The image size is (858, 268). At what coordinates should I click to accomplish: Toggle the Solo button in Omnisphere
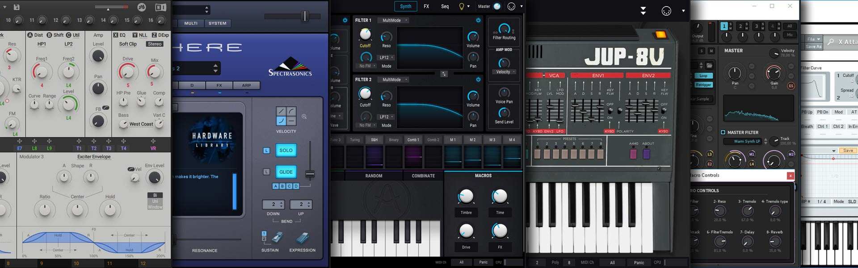286,151
